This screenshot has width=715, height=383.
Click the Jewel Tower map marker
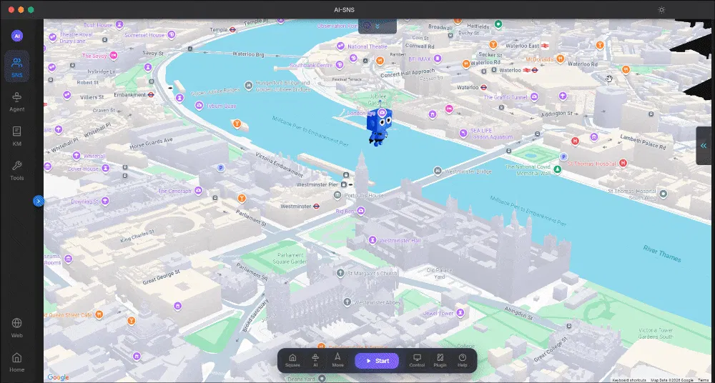pyautogui.click(x=460, y=313)
